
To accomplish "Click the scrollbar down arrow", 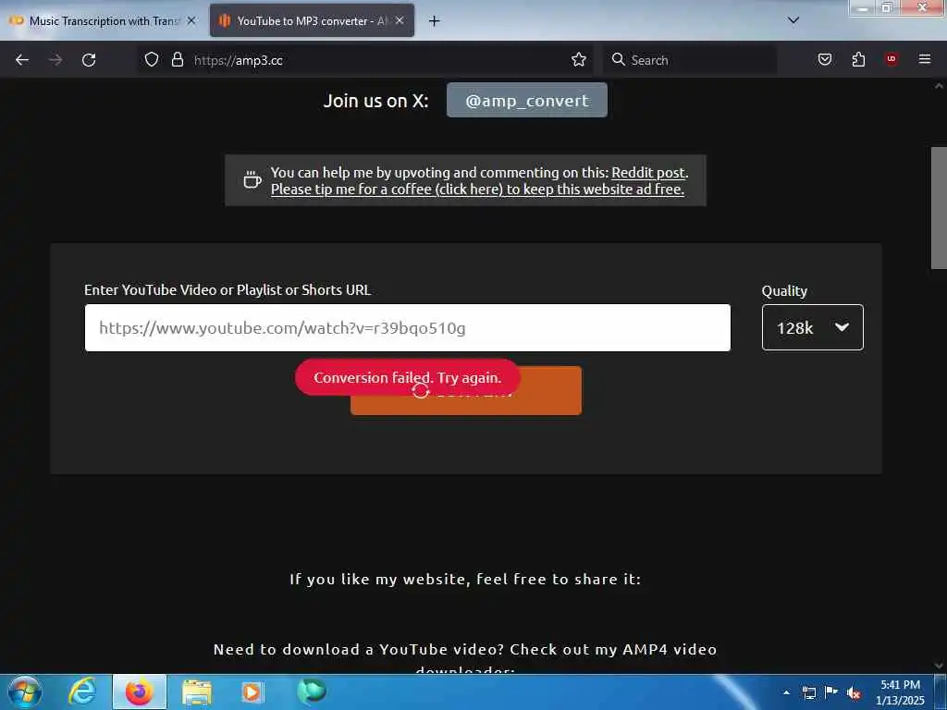I will (939, 666).
